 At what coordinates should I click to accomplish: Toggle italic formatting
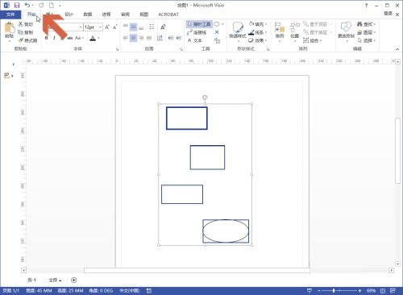click(x=54, y=38)
